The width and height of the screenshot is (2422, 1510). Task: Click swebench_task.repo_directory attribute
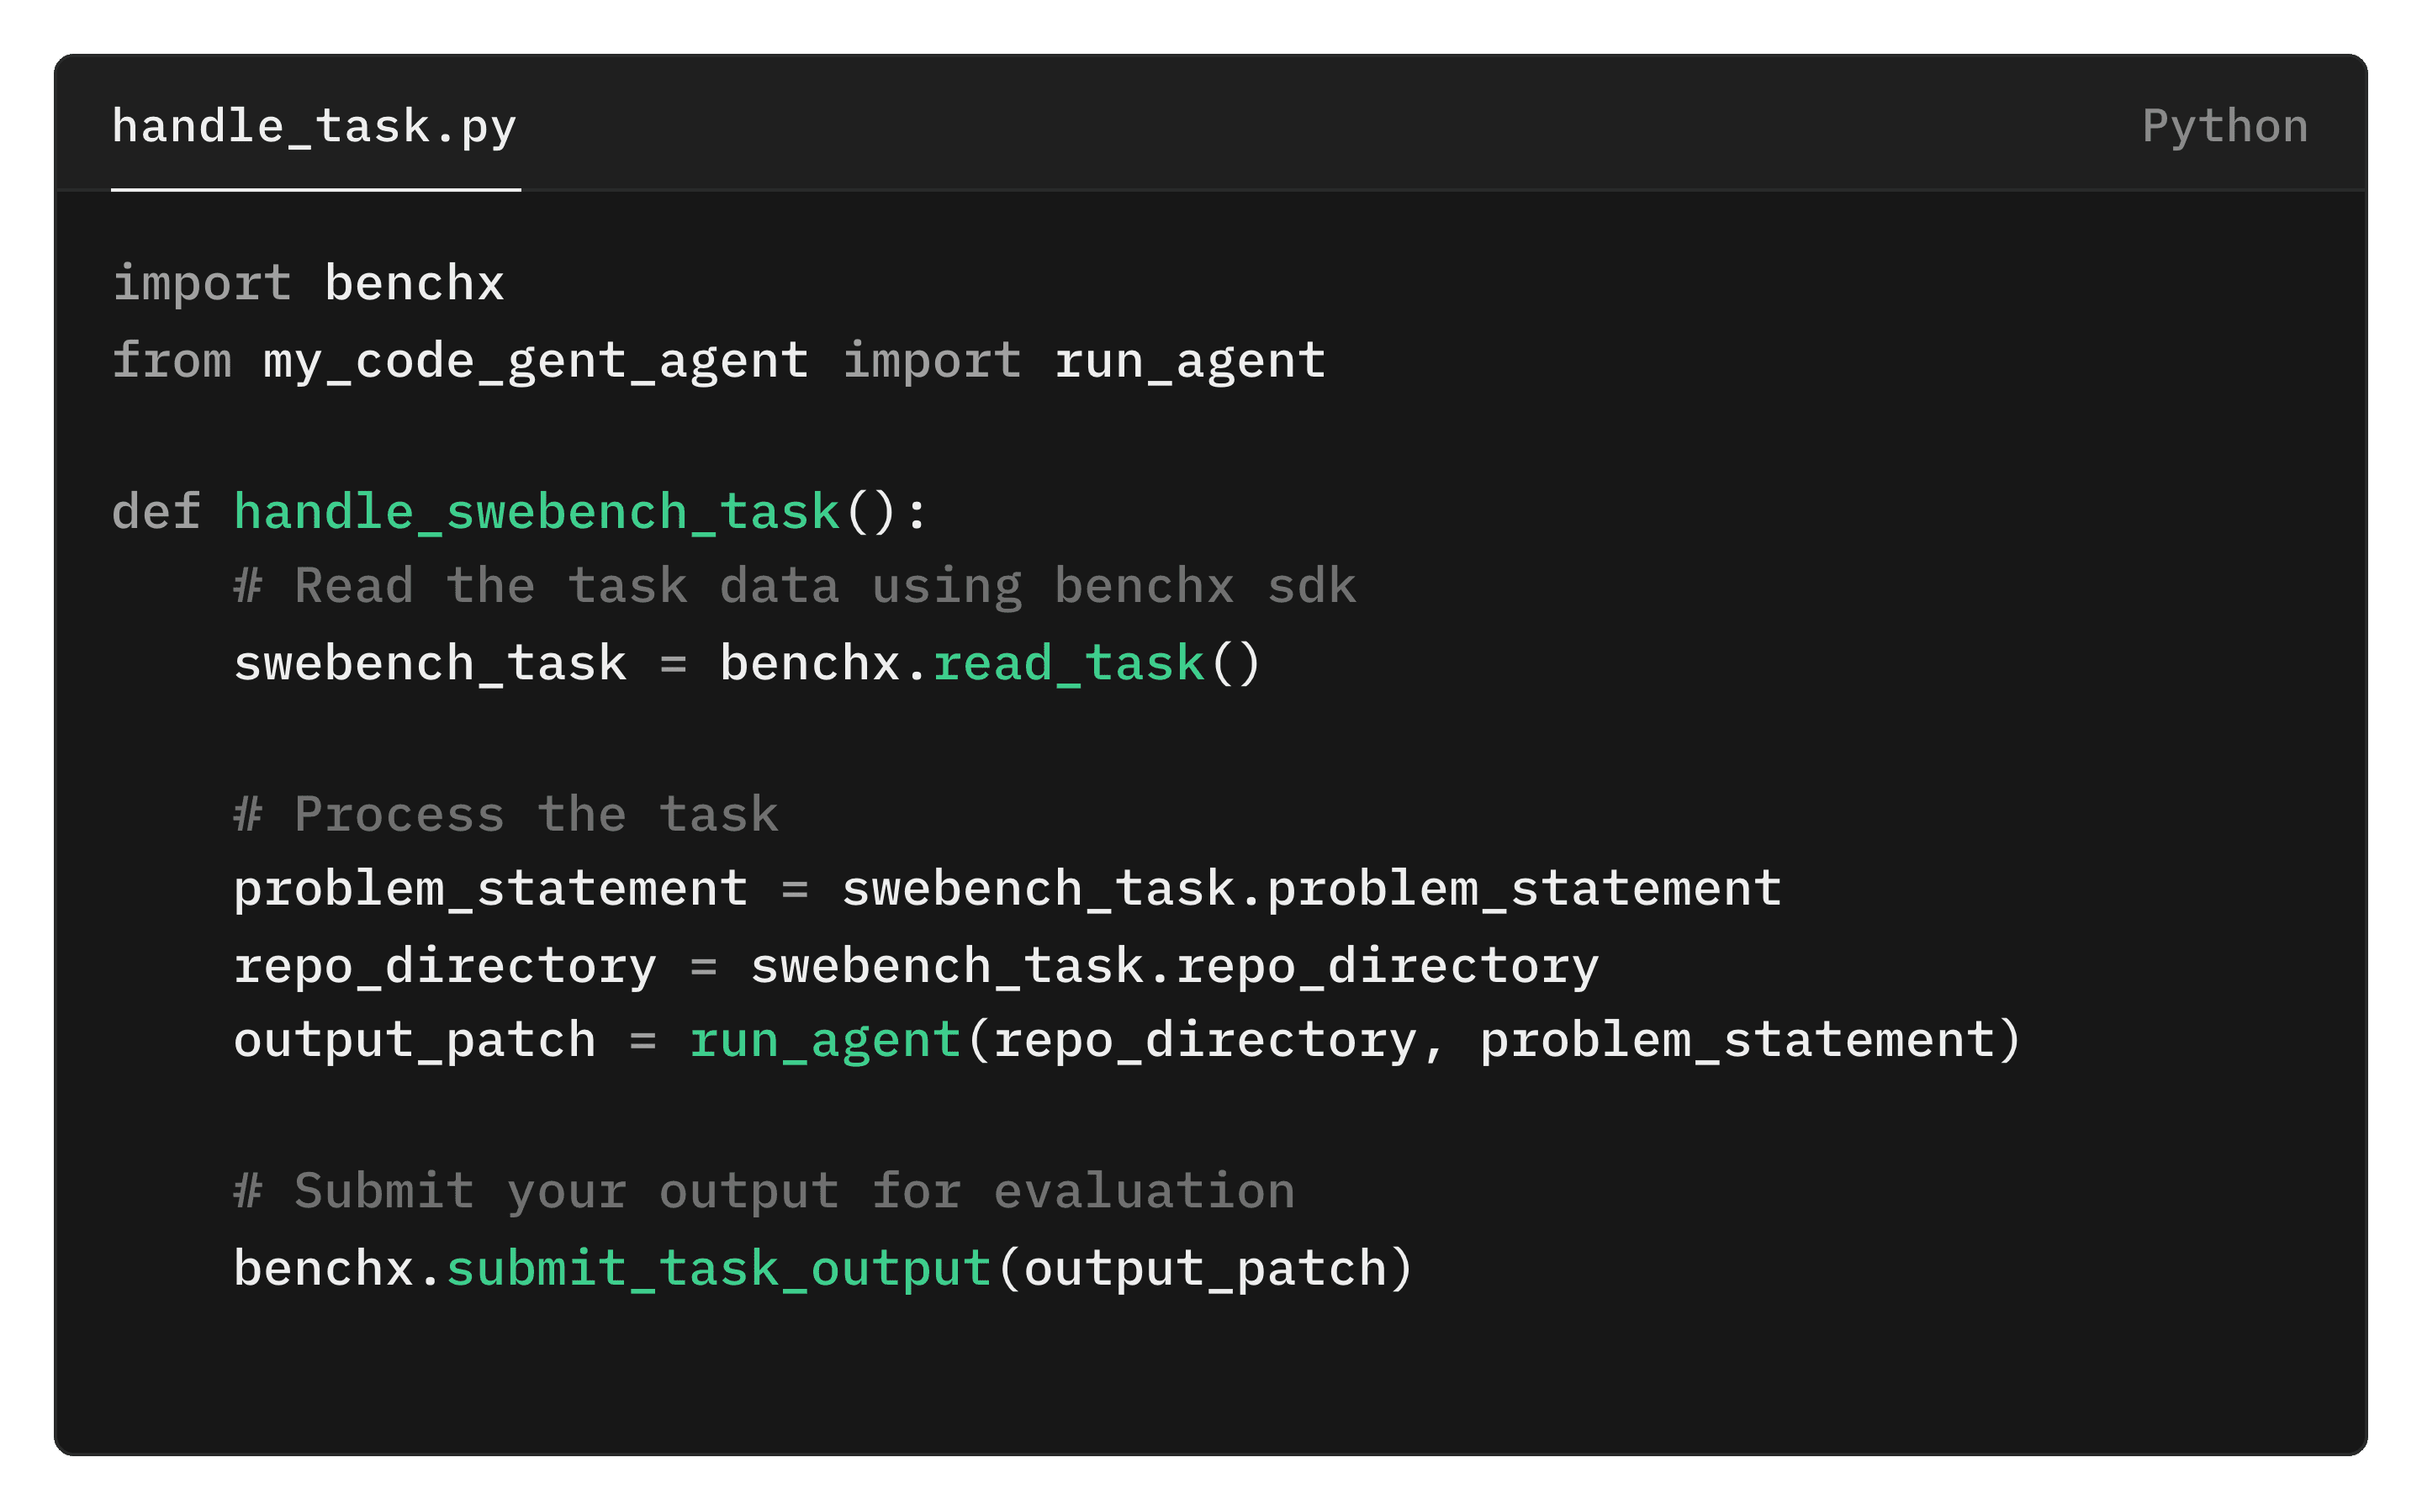tap(1175, 967)
